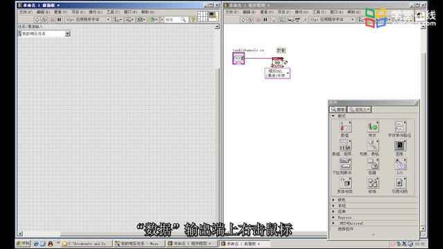
Task: Click connector pane grid in front panel
Action: (203, 17)
